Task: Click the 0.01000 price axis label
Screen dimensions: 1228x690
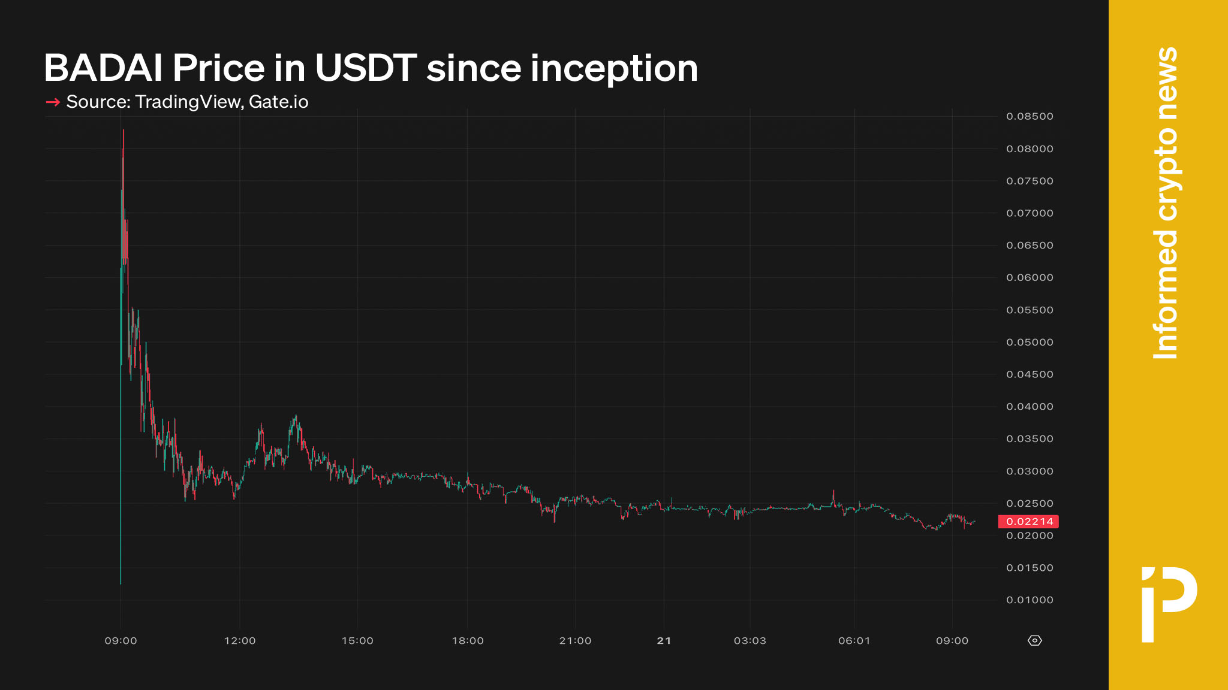Action: [1030, 600]
